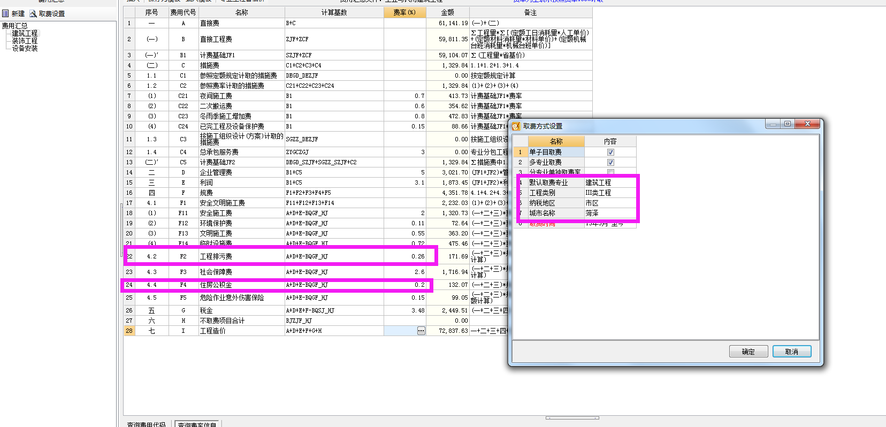This screenshot has width=886, height=427.
Task: Select 设备安装 in the left tree
Action: click(25, 48)
